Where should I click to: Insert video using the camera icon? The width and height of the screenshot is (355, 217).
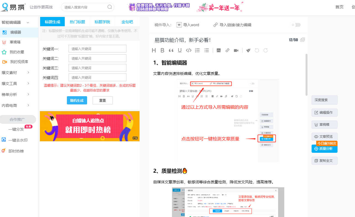(x=236, y=50)
